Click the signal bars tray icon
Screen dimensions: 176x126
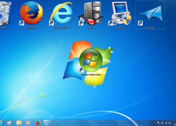[x=166, y=123]
